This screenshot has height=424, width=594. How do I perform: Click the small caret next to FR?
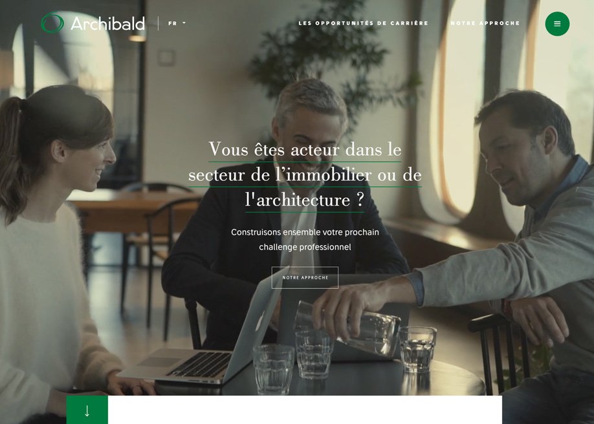[184, 23]
